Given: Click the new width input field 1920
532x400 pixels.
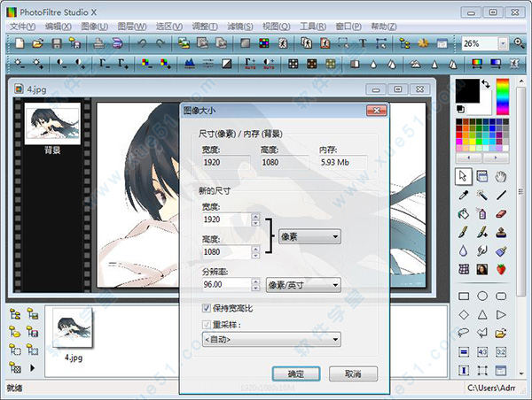Looking at the screenshot, I should pos(226,219).
